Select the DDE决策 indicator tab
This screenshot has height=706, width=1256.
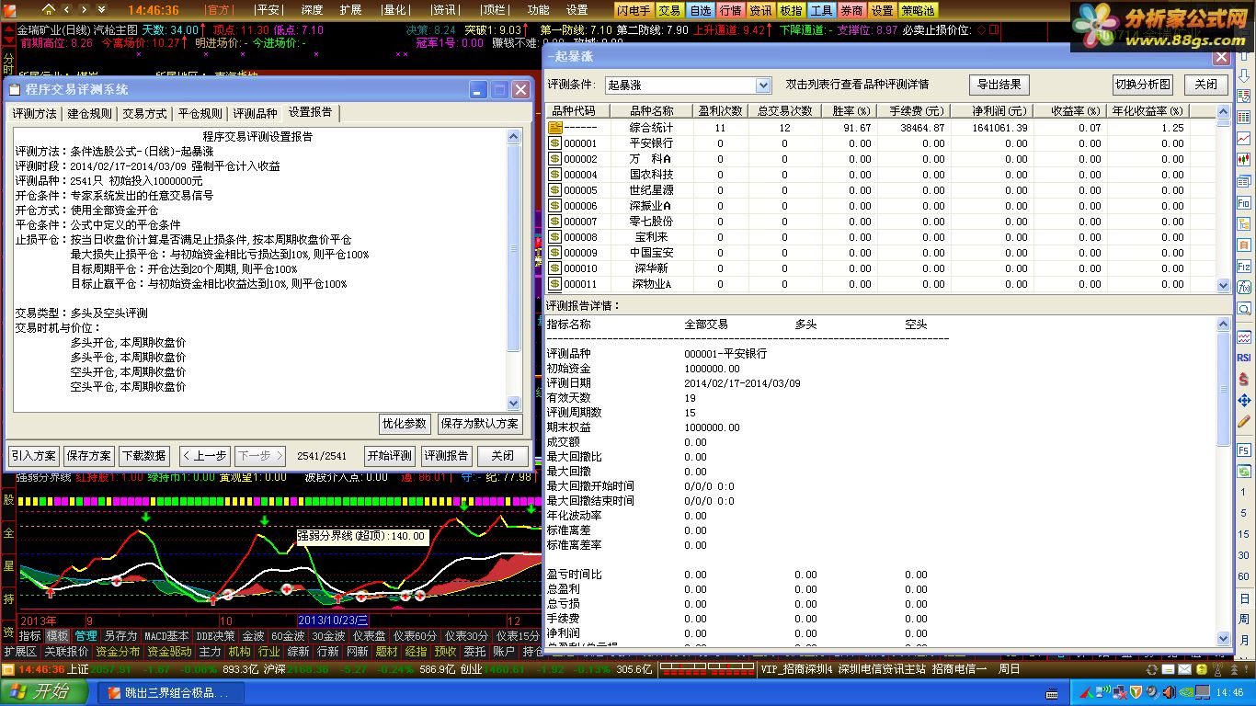click(x=215, y=636)
